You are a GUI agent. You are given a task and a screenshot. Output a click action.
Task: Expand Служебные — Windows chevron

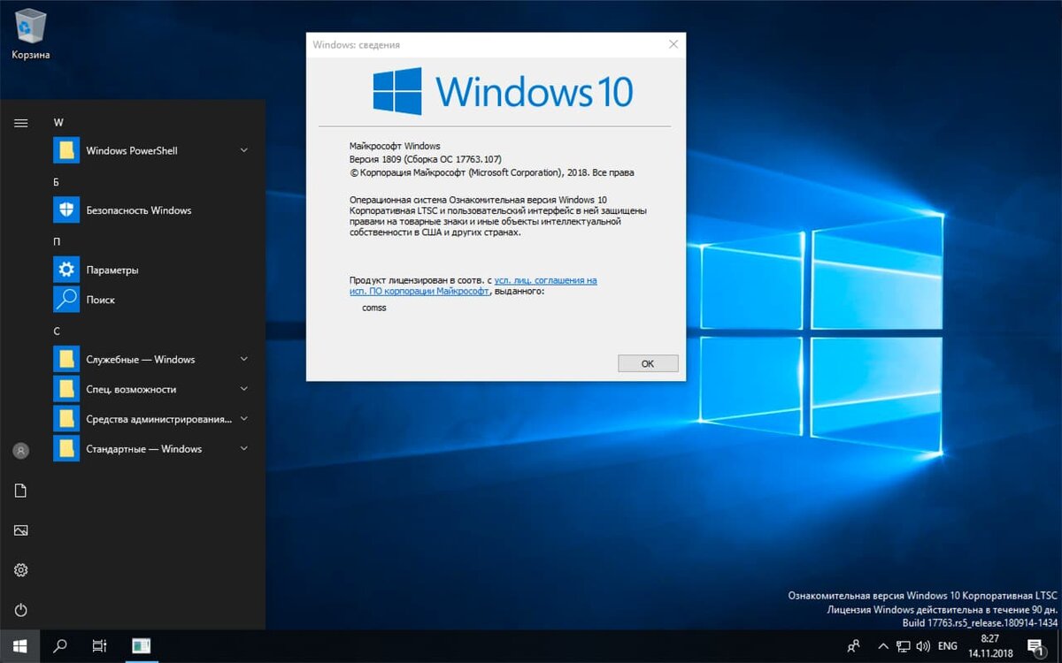pos(244,360)
